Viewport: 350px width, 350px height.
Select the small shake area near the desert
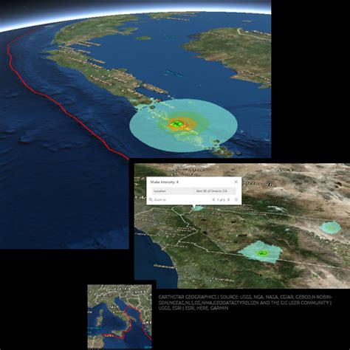[x=330, y=227]
